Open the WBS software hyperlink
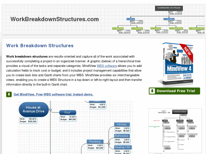 (x=107, y=66)
